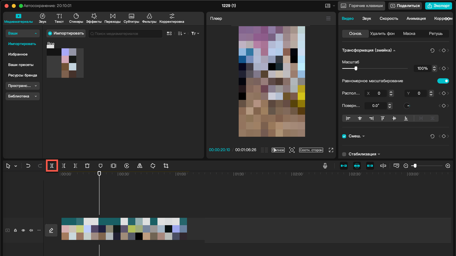Add keyframe diamond for Масштаб
The image size is (456, 256).
tap(443, 68)
